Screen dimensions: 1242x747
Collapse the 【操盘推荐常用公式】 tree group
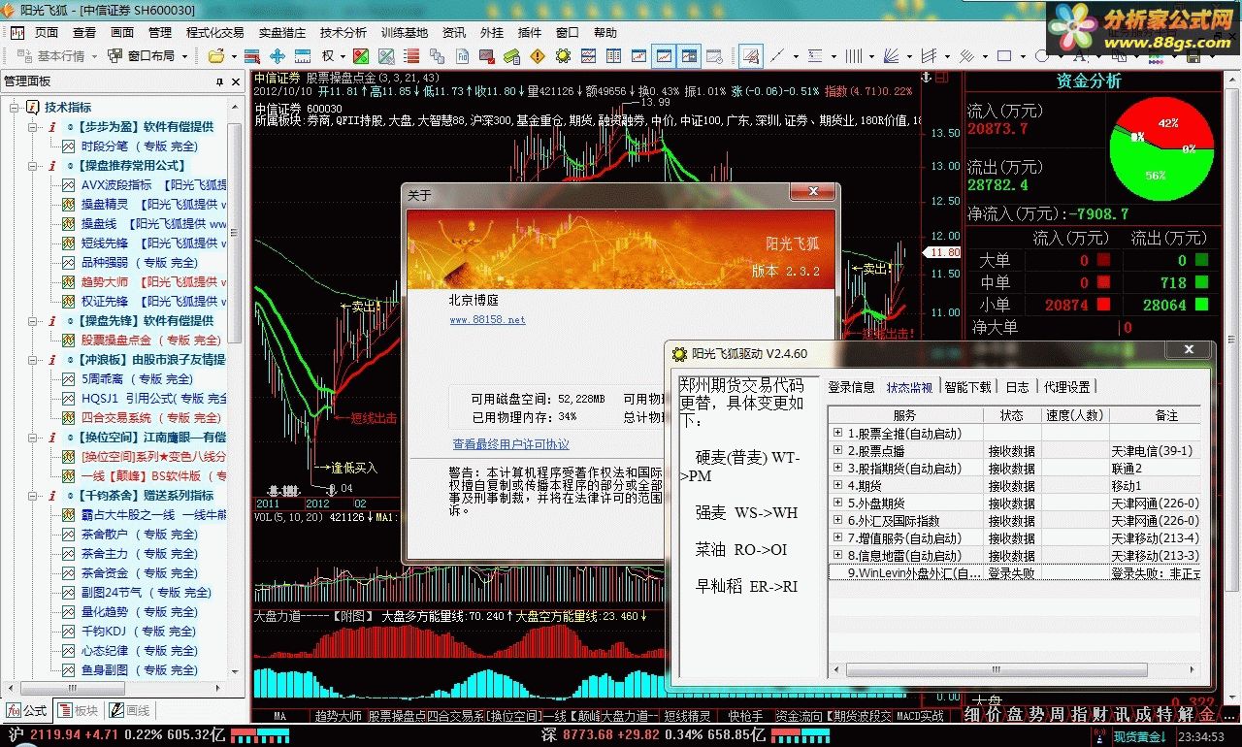click(x=33, y=166)
